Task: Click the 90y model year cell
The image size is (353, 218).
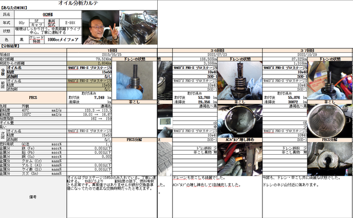Action: [22, 23]
